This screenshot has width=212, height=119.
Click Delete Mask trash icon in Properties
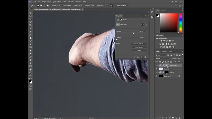[x=145, y=57]
